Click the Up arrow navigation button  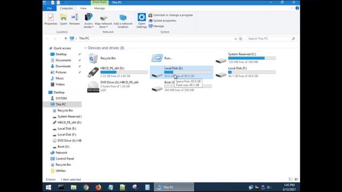[66, 38]
